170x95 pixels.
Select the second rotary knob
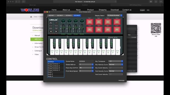tap(69, 21)
